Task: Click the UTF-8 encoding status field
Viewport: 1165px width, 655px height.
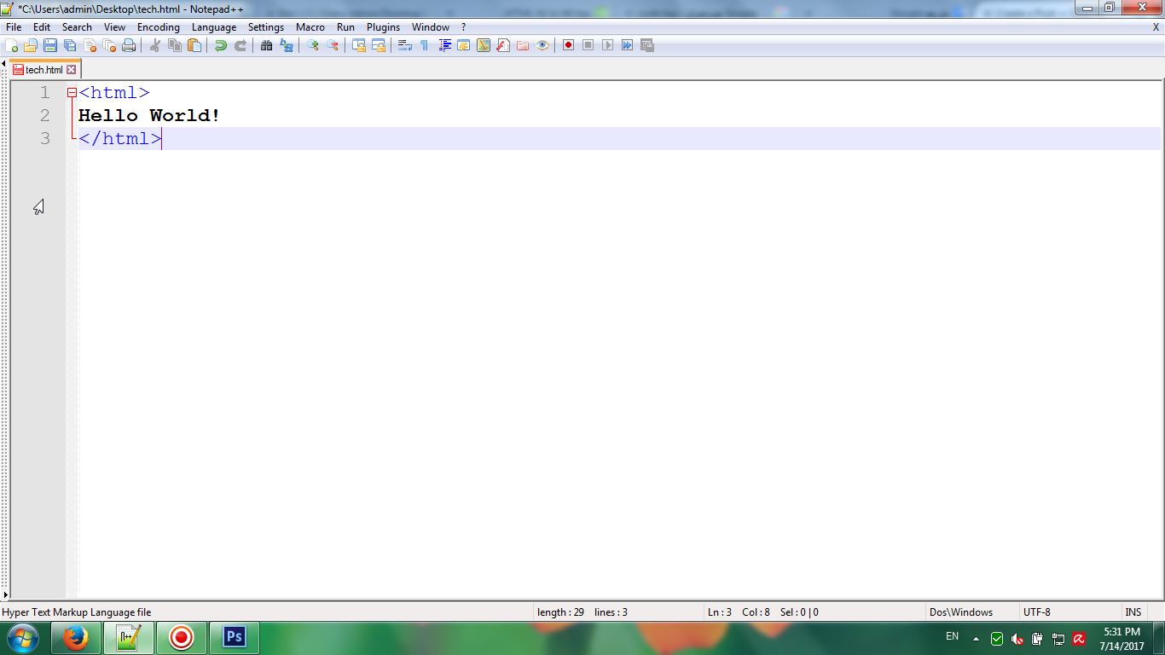Action: tap(1037, 612)
